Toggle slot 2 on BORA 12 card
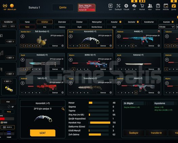178x143 pixels. tap(74, 69)
